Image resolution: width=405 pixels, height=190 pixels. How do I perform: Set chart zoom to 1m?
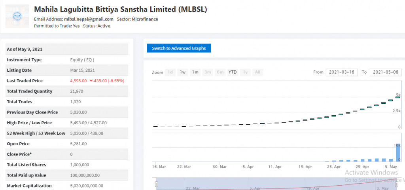click(x=195, y=72)
